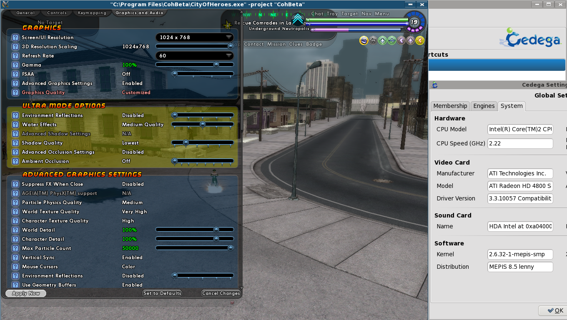
Task: Click the help icon for Suppress FX When Close
Action: click(15, 184)
